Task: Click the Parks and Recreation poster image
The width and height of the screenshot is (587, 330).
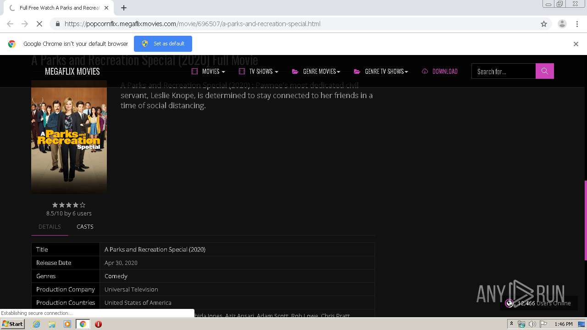Action: 69,137
